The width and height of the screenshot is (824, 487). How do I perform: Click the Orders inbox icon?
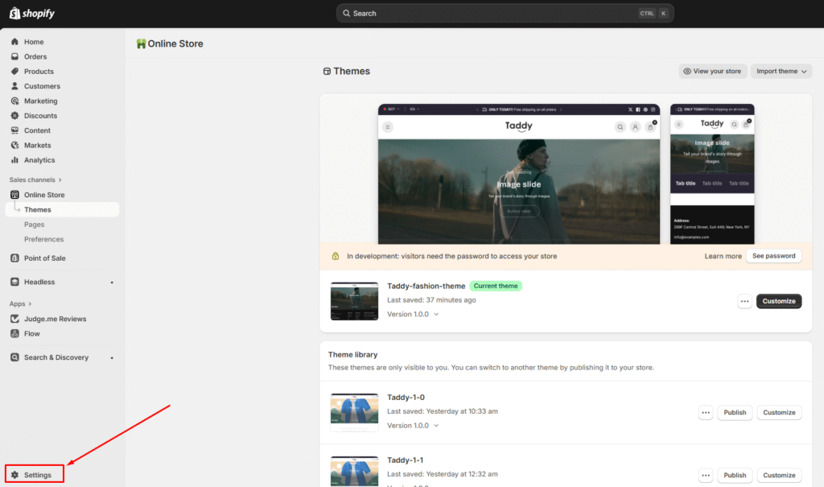(14, 56)
